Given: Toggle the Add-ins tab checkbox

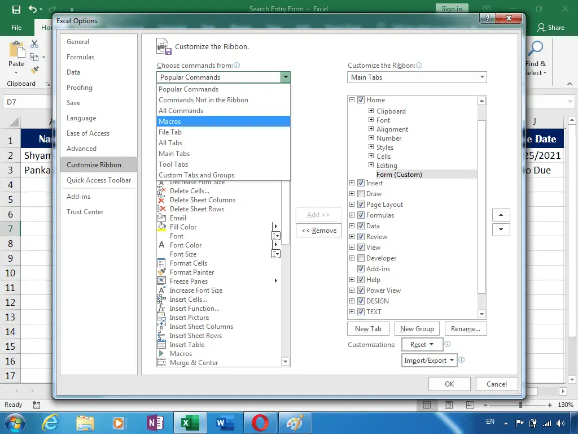Looking at the screenshot, I should click(x=361, y=268).
